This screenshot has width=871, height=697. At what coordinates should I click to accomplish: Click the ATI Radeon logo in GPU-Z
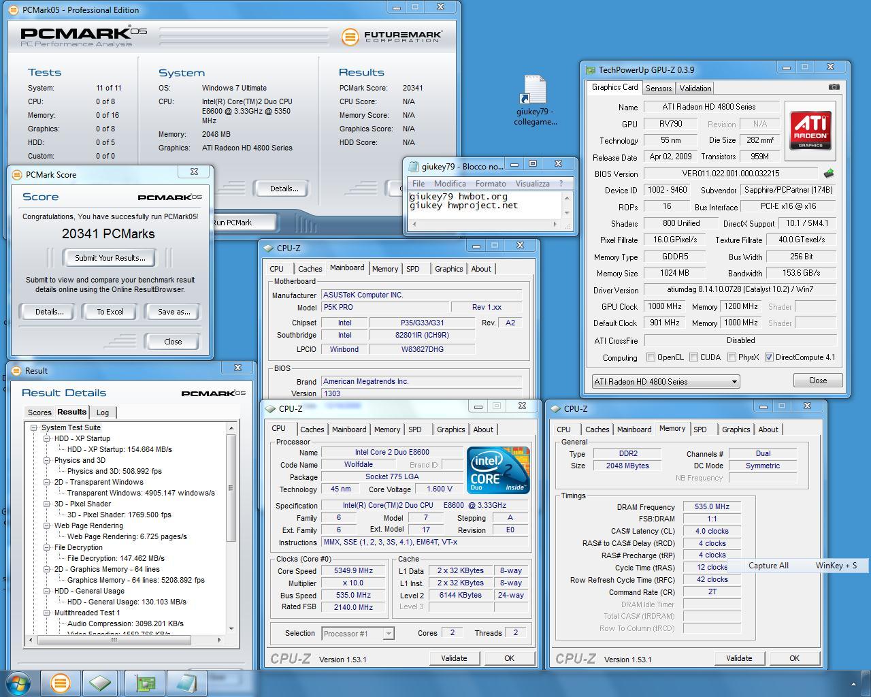[810, 129]
